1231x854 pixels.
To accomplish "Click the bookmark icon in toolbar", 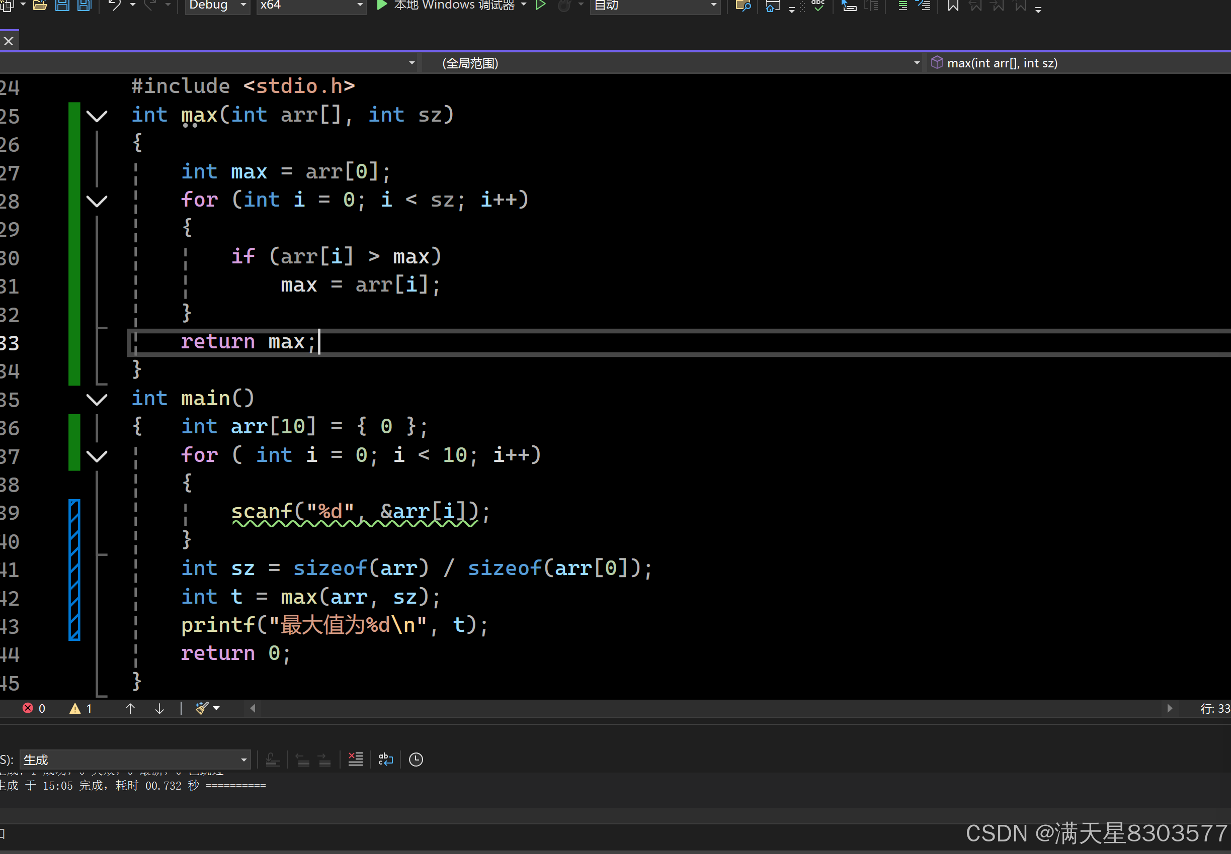I will 953,6.
